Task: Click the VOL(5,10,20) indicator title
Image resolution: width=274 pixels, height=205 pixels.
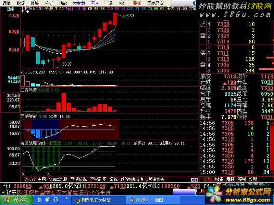Action: point(33,72)
